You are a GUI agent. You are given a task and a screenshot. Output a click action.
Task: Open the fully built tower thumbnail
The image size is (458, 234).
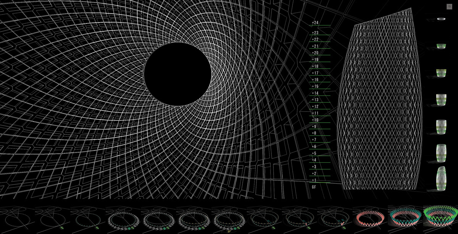click(441, 178)
